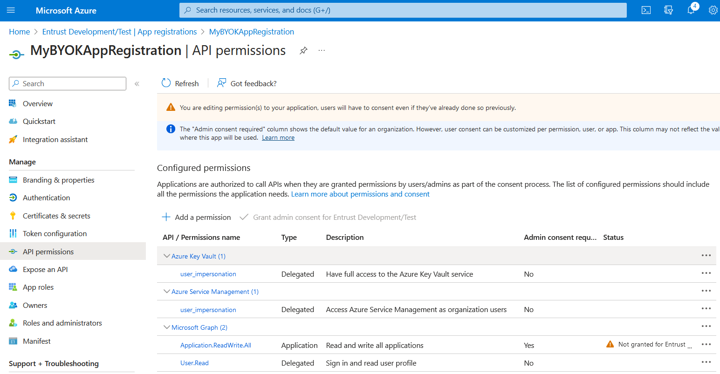This screenshot has height=374, width=720.
Task: Open Azure Key Vault user_impersonation permission
Action: tap(208, 274)
